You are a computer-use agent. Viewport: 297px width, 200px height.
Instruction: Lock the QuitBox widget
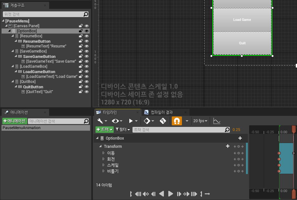pos(81,81)
